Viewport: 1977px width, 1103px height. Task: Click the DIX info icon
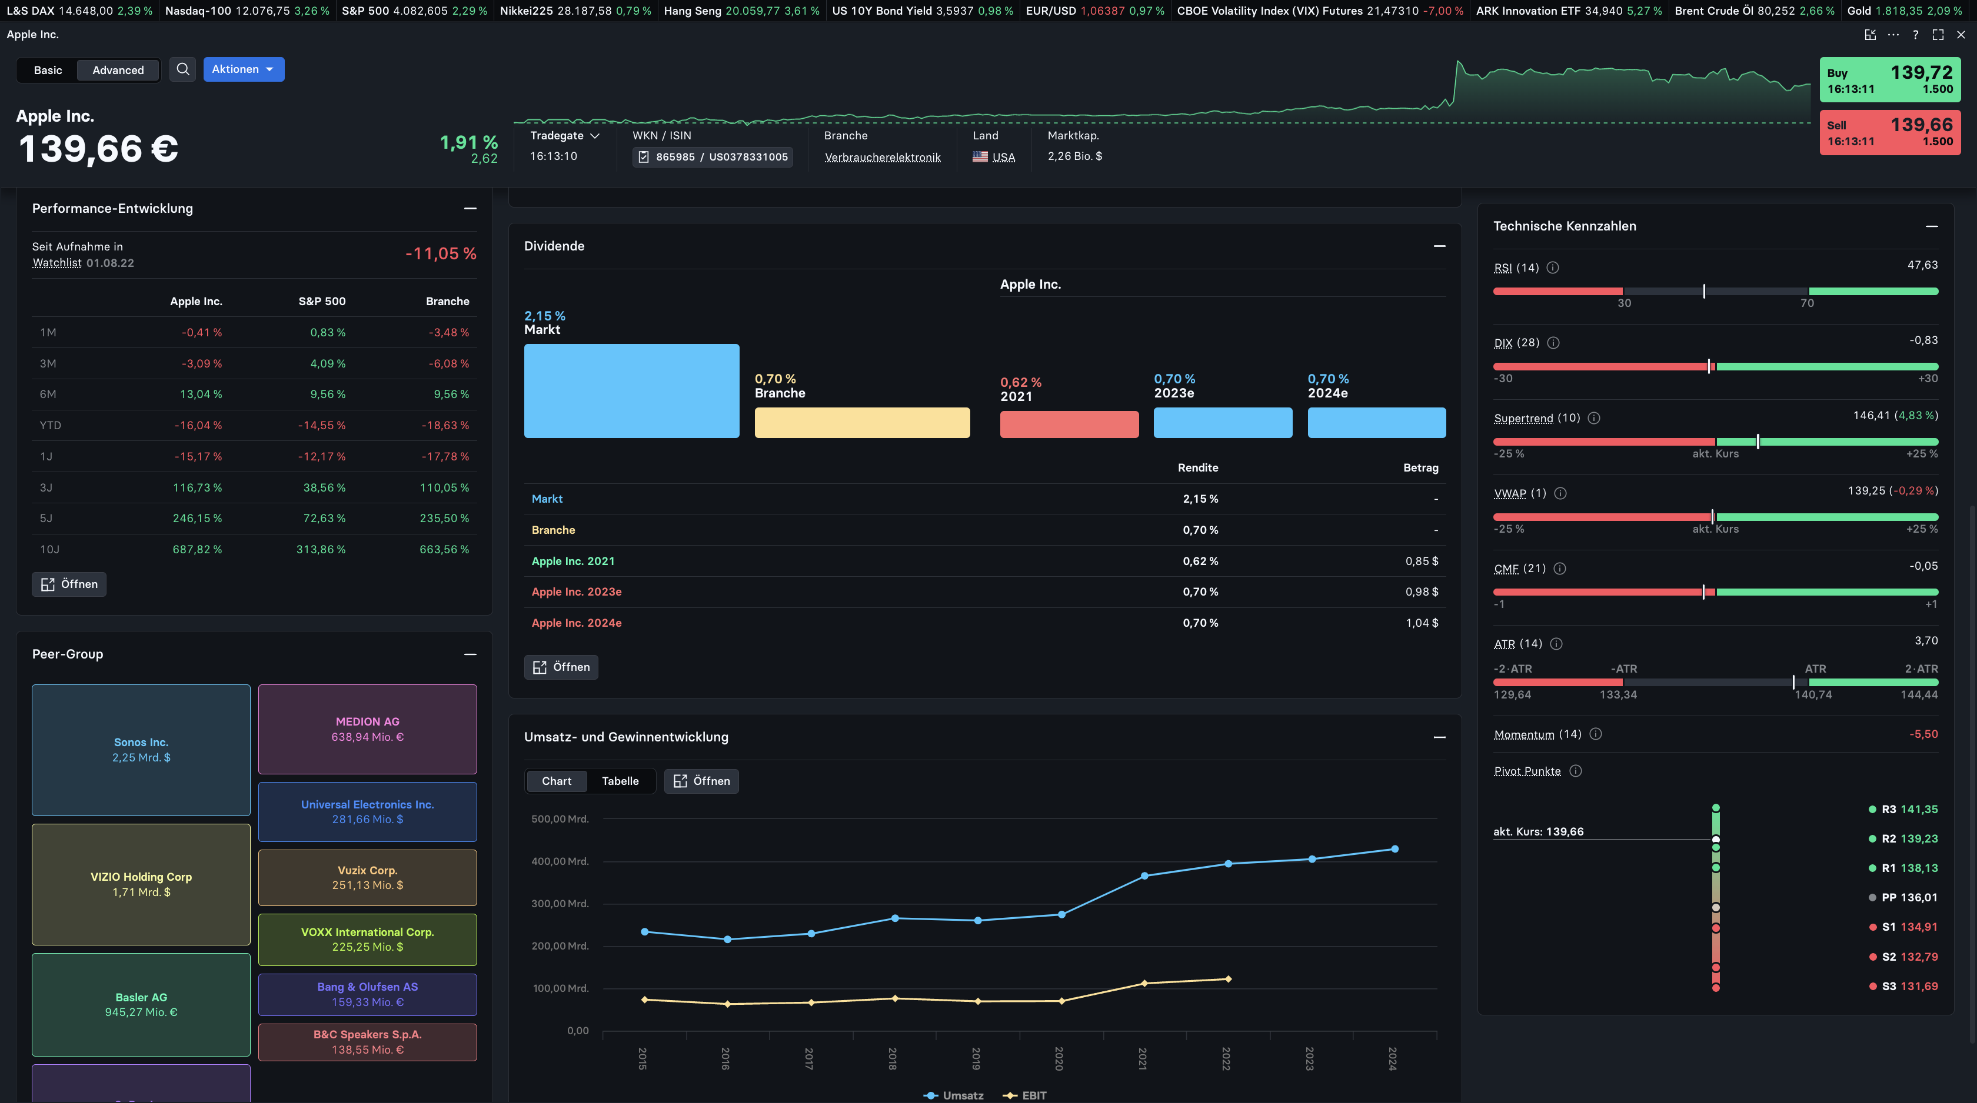coord(1553,343)
